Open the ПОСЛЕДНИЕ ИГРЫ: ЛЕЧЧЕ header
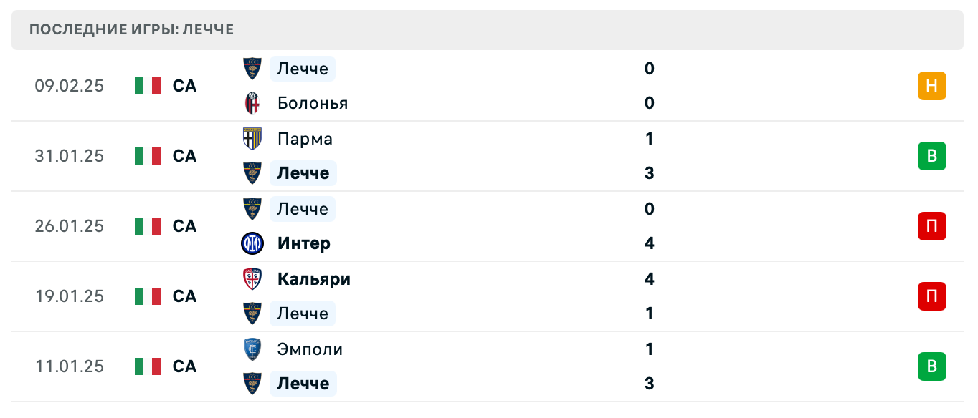This screenshot has height=418, width=978. pyautogui.click(x=130, y=29)
